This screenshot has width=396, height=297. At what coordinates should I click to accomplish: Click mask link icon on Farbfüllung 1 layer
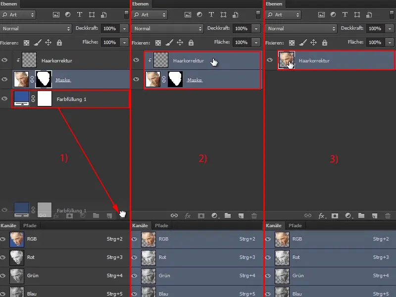[33, 99]
